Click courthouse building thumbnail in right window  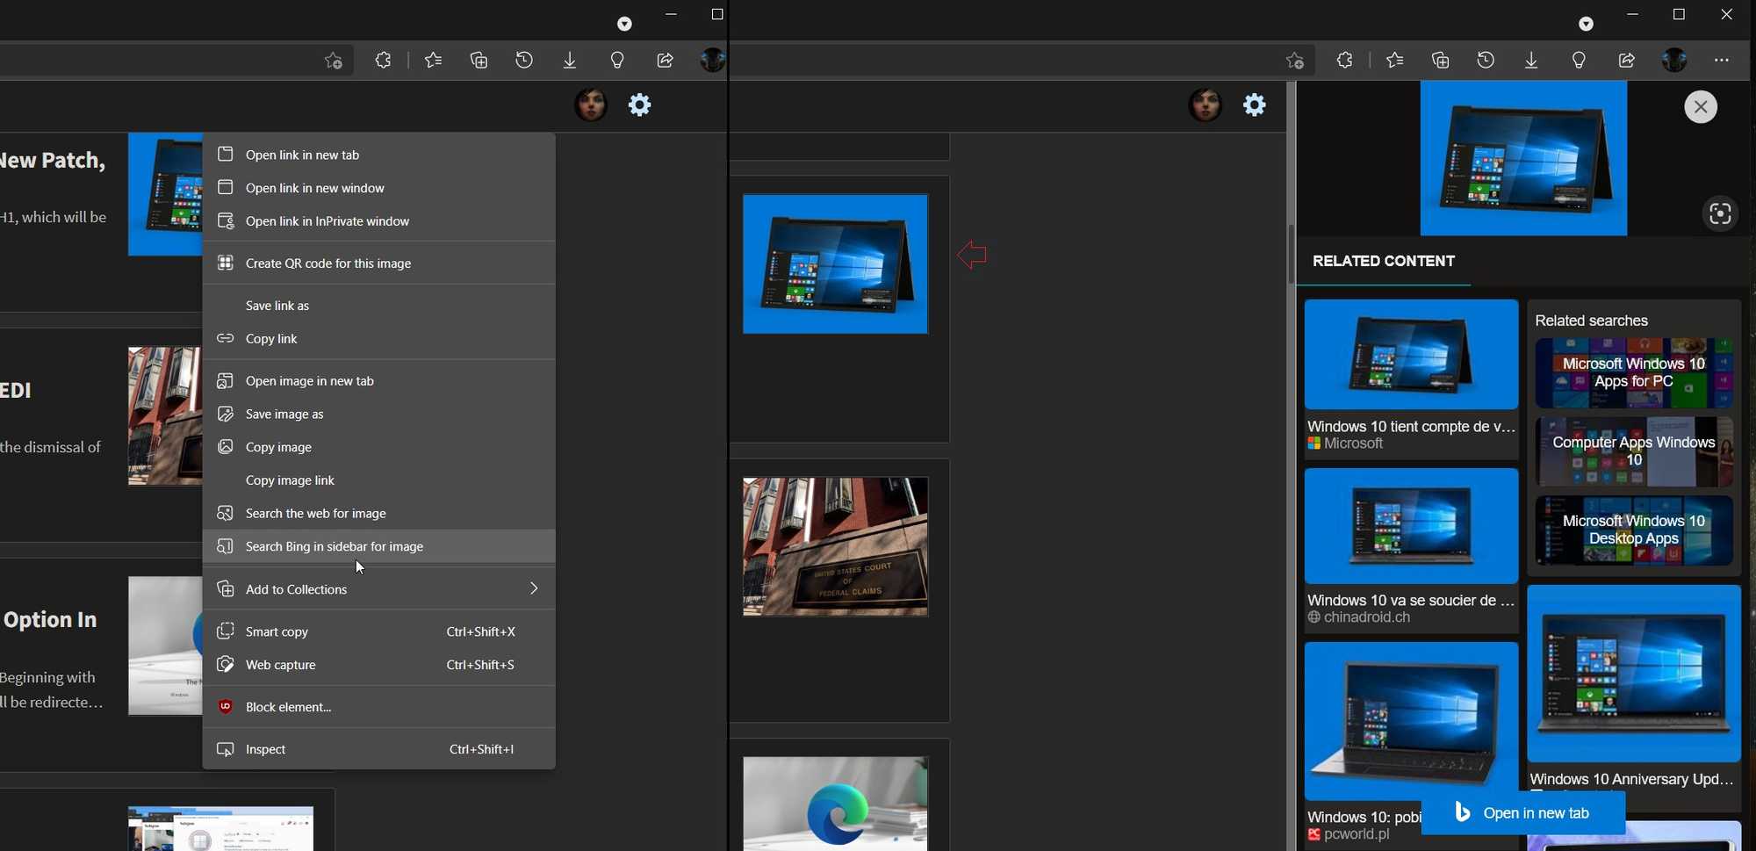(836, 547)
